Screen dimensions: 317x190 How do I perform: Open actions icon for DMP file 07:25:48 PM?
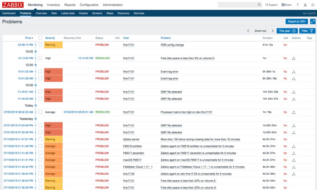coord(294,126)
